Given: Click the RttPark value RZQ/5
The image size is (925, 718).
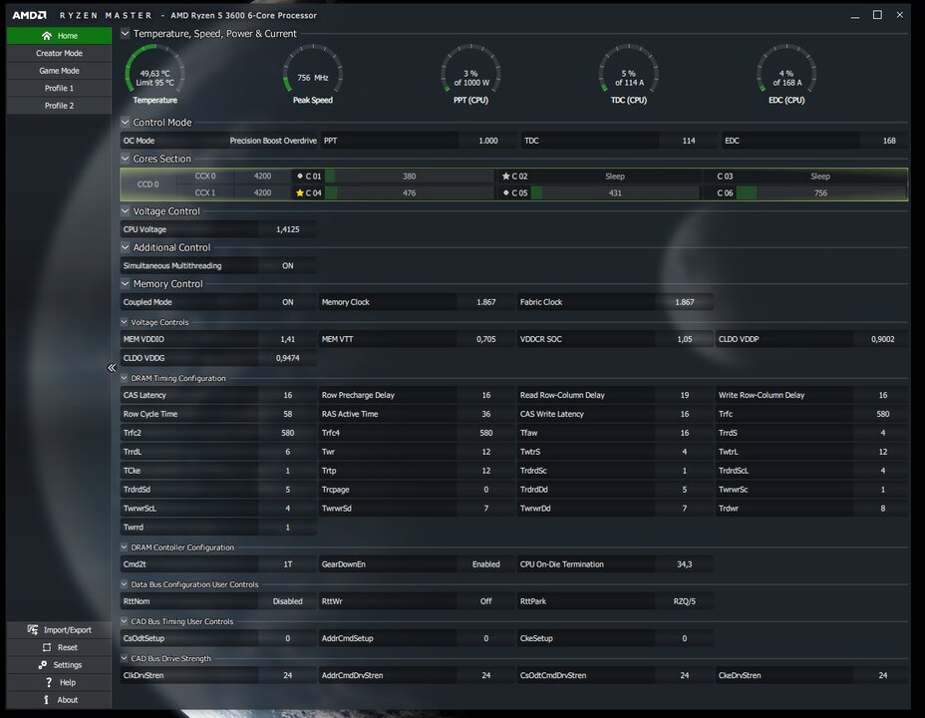Looking at the screenshot, I should point(685,601).
